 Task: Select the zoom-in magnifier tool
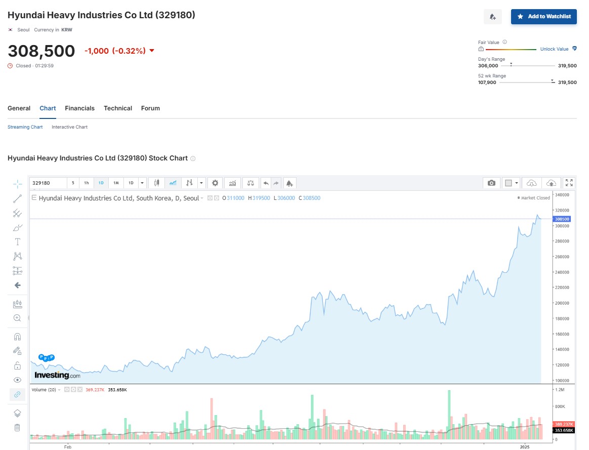tap(17, 318)
